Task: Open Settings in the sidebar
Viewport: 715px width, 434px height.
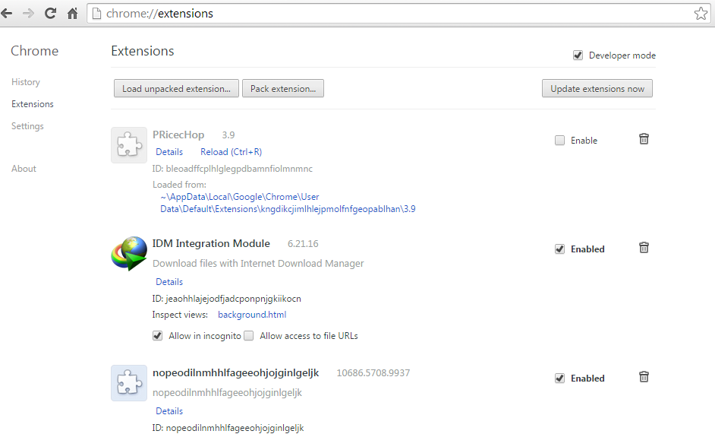Action: pyautogui.click(x=27, y=126)
